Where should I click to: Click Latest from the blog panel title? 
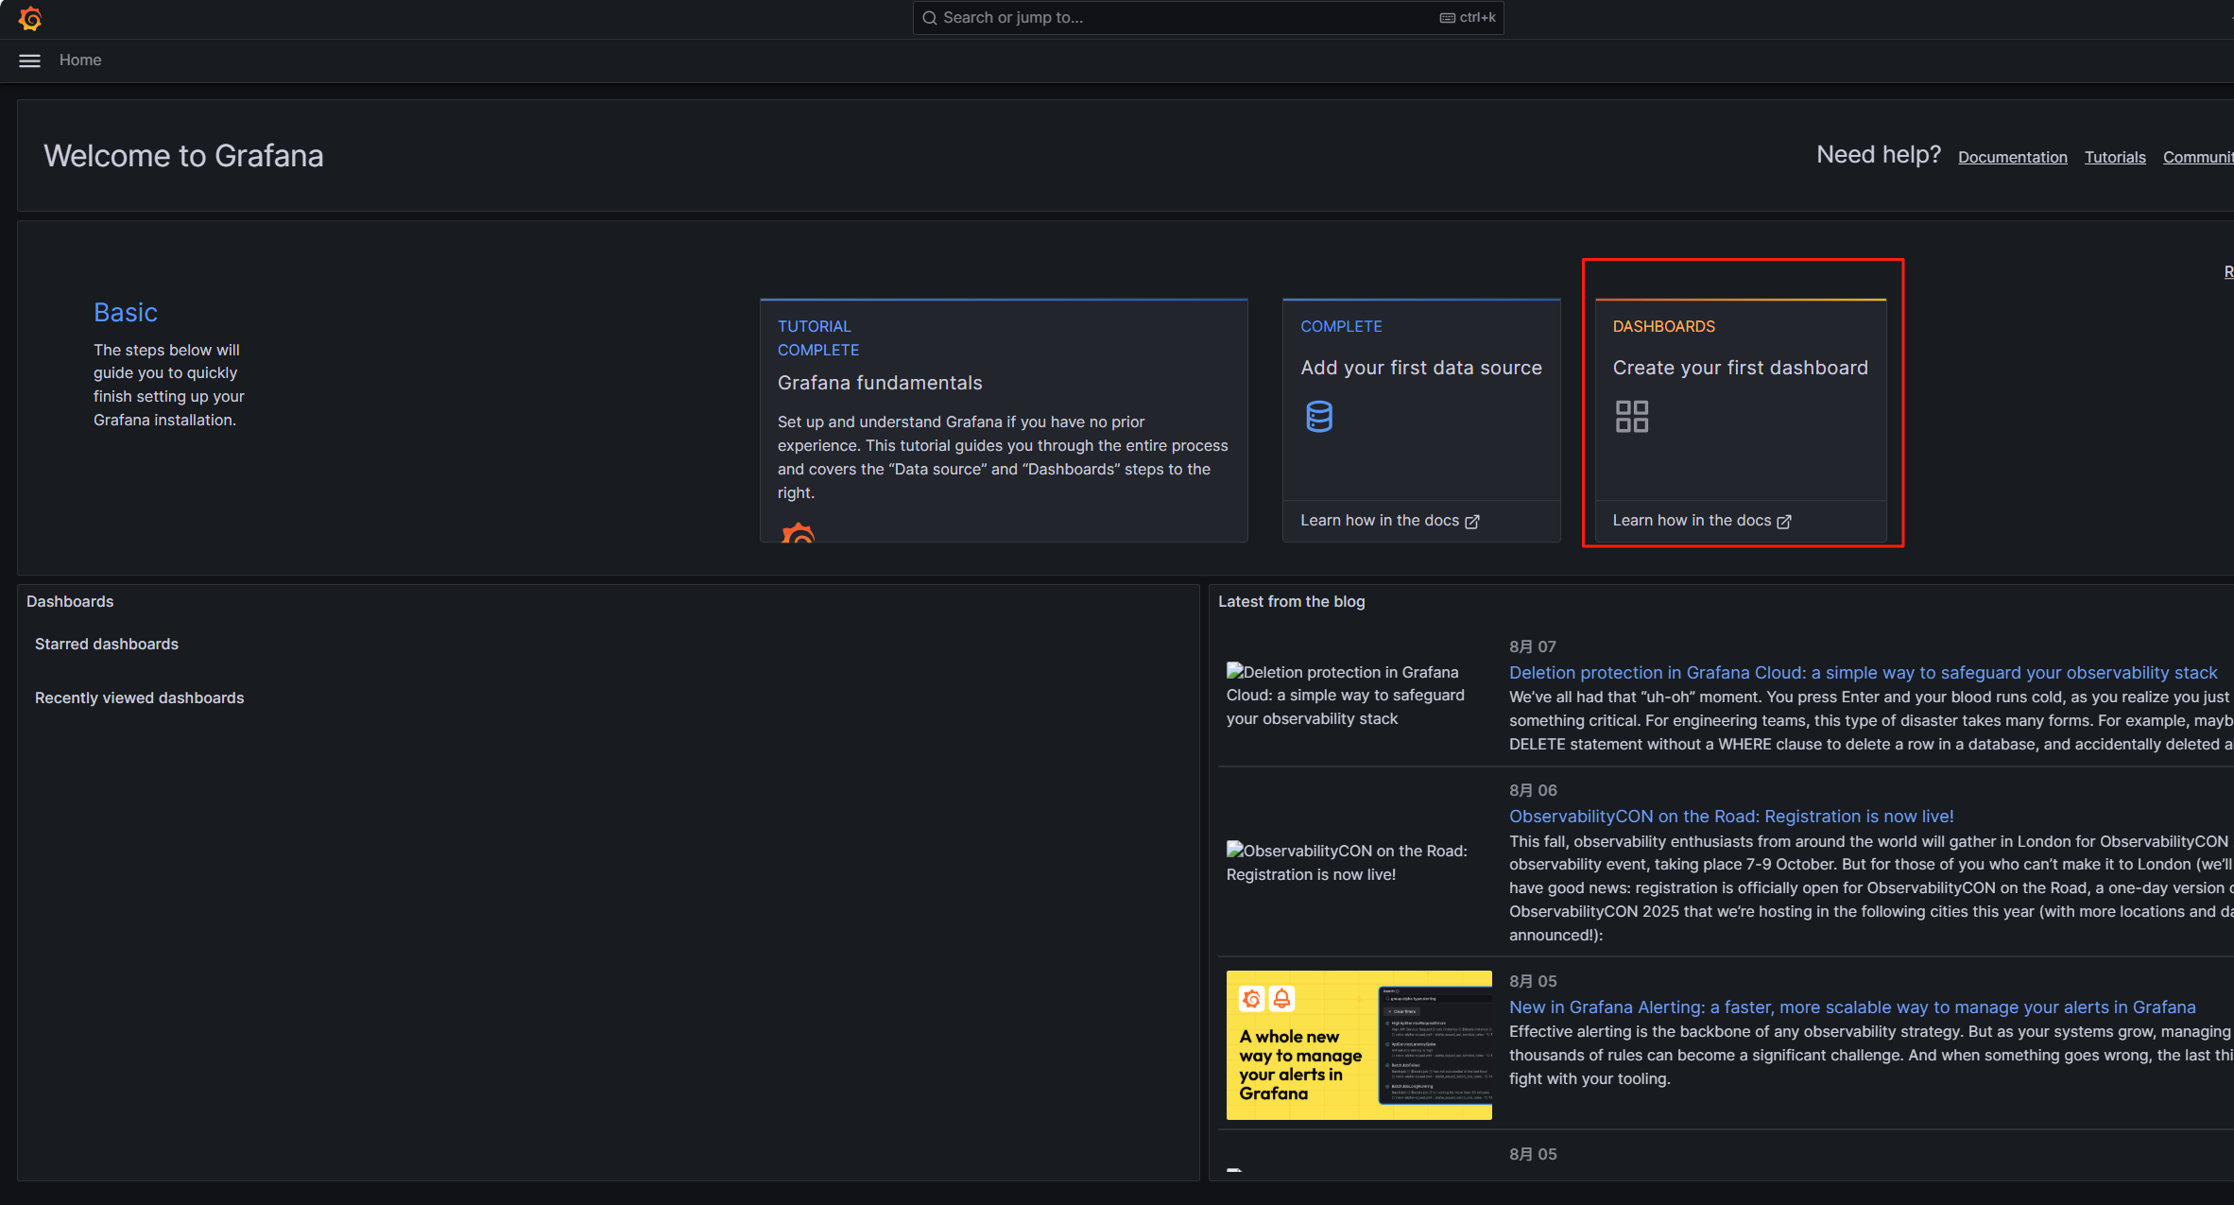click(x=1291, y=601)
